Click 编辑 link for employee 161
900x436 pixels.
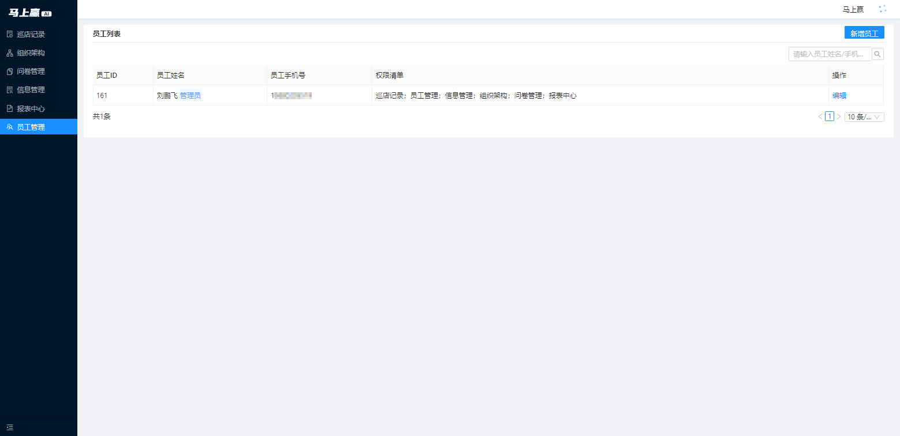(x=839, y=96)
